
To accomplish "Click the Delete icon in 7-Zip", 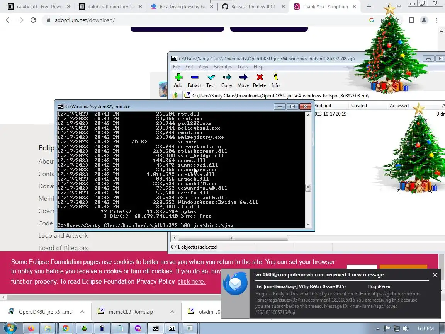I will 260,77.
